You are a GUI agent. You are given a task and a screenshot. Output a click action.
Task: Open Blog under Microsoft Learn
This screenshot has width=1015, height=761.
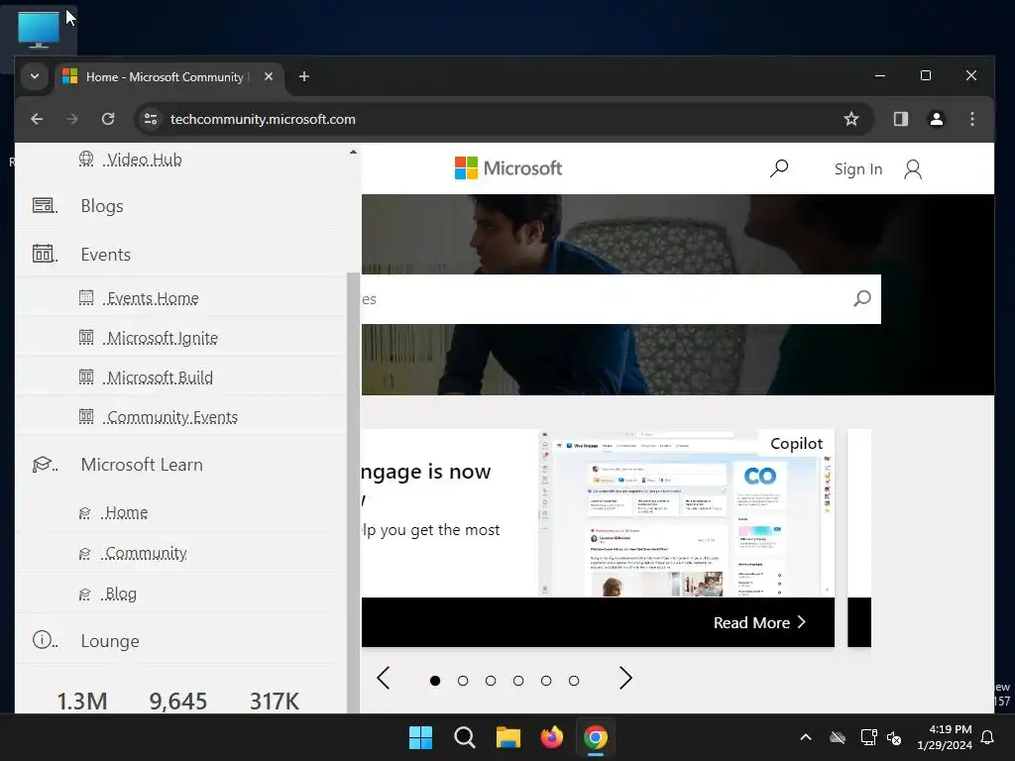120,595
